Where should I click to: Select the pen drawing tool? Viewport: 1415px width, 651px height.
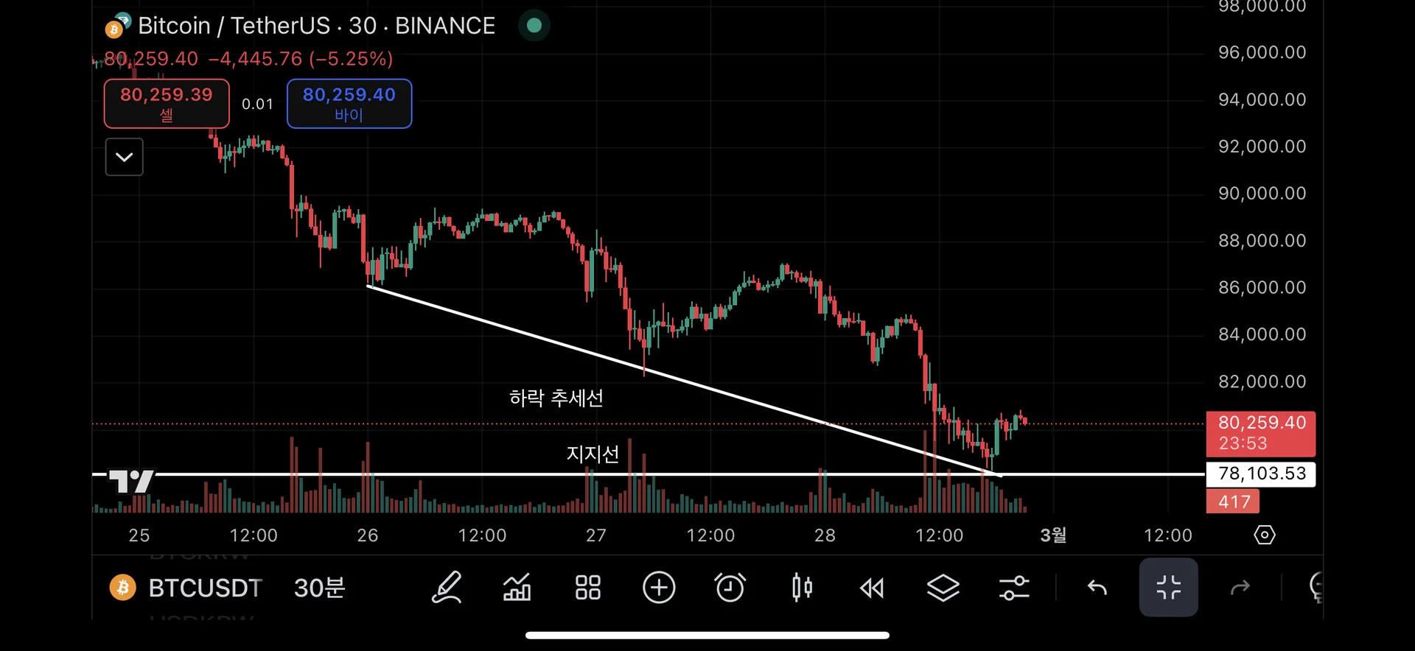pos(447,588)
